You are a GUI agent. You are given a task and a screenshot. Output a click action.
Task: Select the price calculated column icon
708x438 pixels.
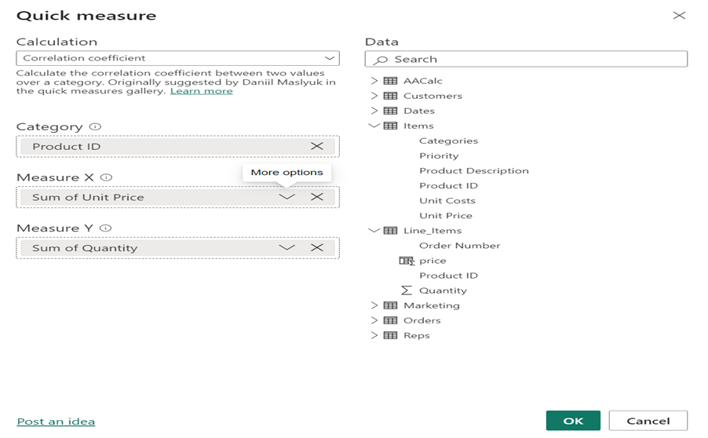point(407,261)
